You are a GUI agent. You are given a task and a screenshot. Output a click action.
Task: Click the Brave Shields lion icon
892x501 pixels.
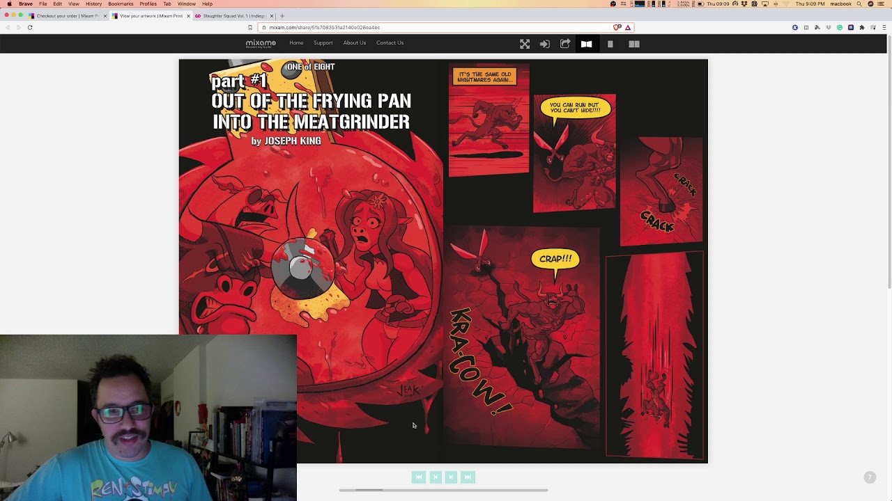(617, 27)
